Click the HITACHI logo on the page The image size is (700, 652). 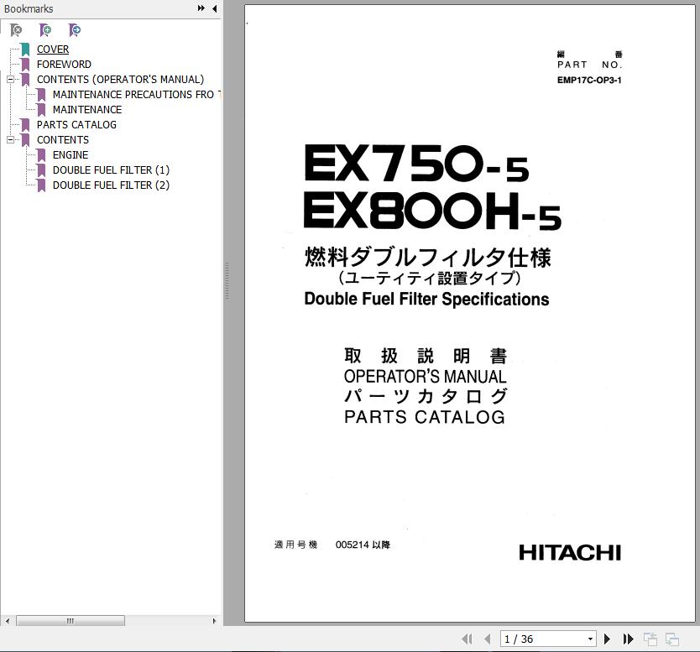[x=570, y=553]
